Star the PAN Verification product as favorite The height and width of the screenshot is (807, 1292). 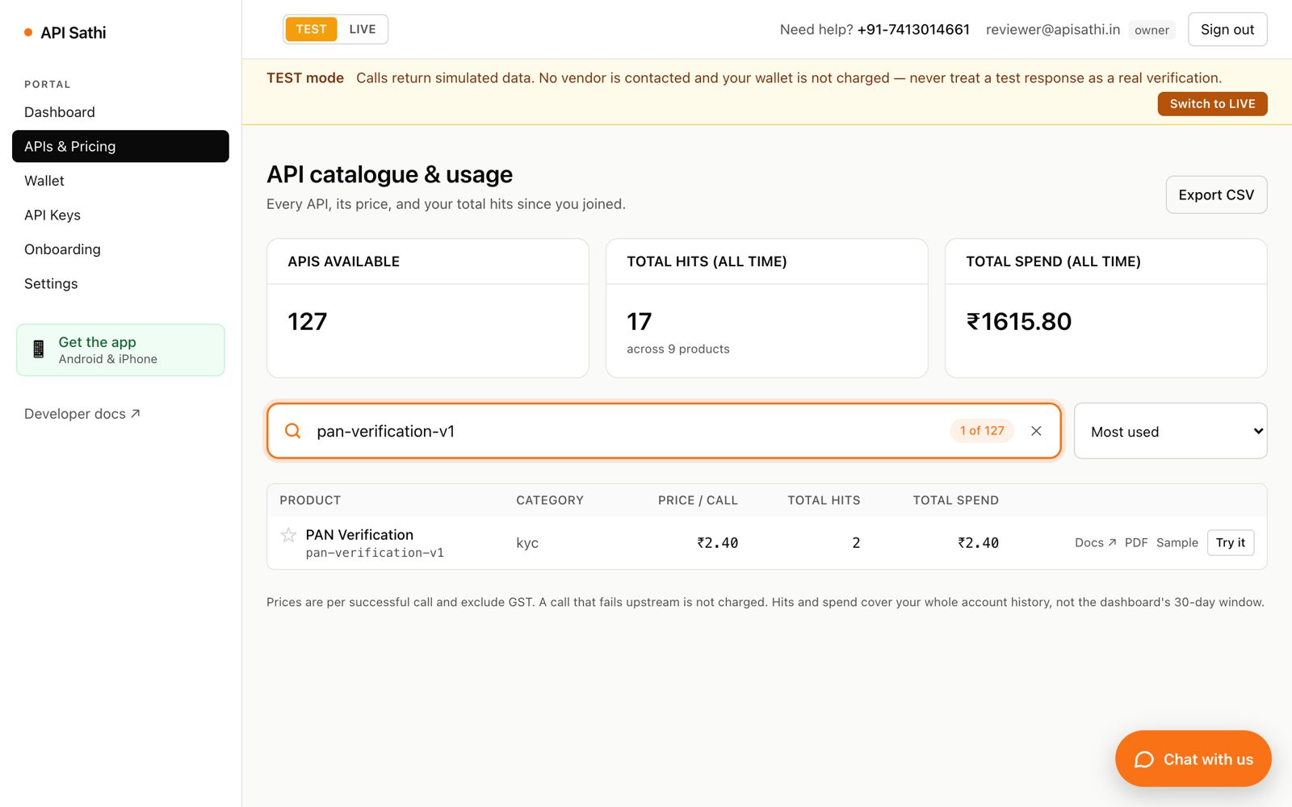point(288,535)
